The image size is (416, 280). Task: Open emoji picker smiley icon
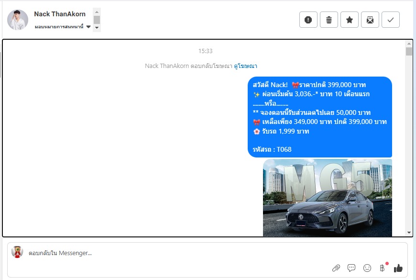click(367, 268)
